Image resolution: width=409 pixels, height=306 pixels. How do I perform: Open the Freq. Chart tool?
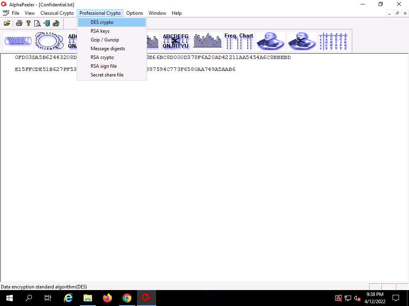pyautogui.click(x=238, y=41)
